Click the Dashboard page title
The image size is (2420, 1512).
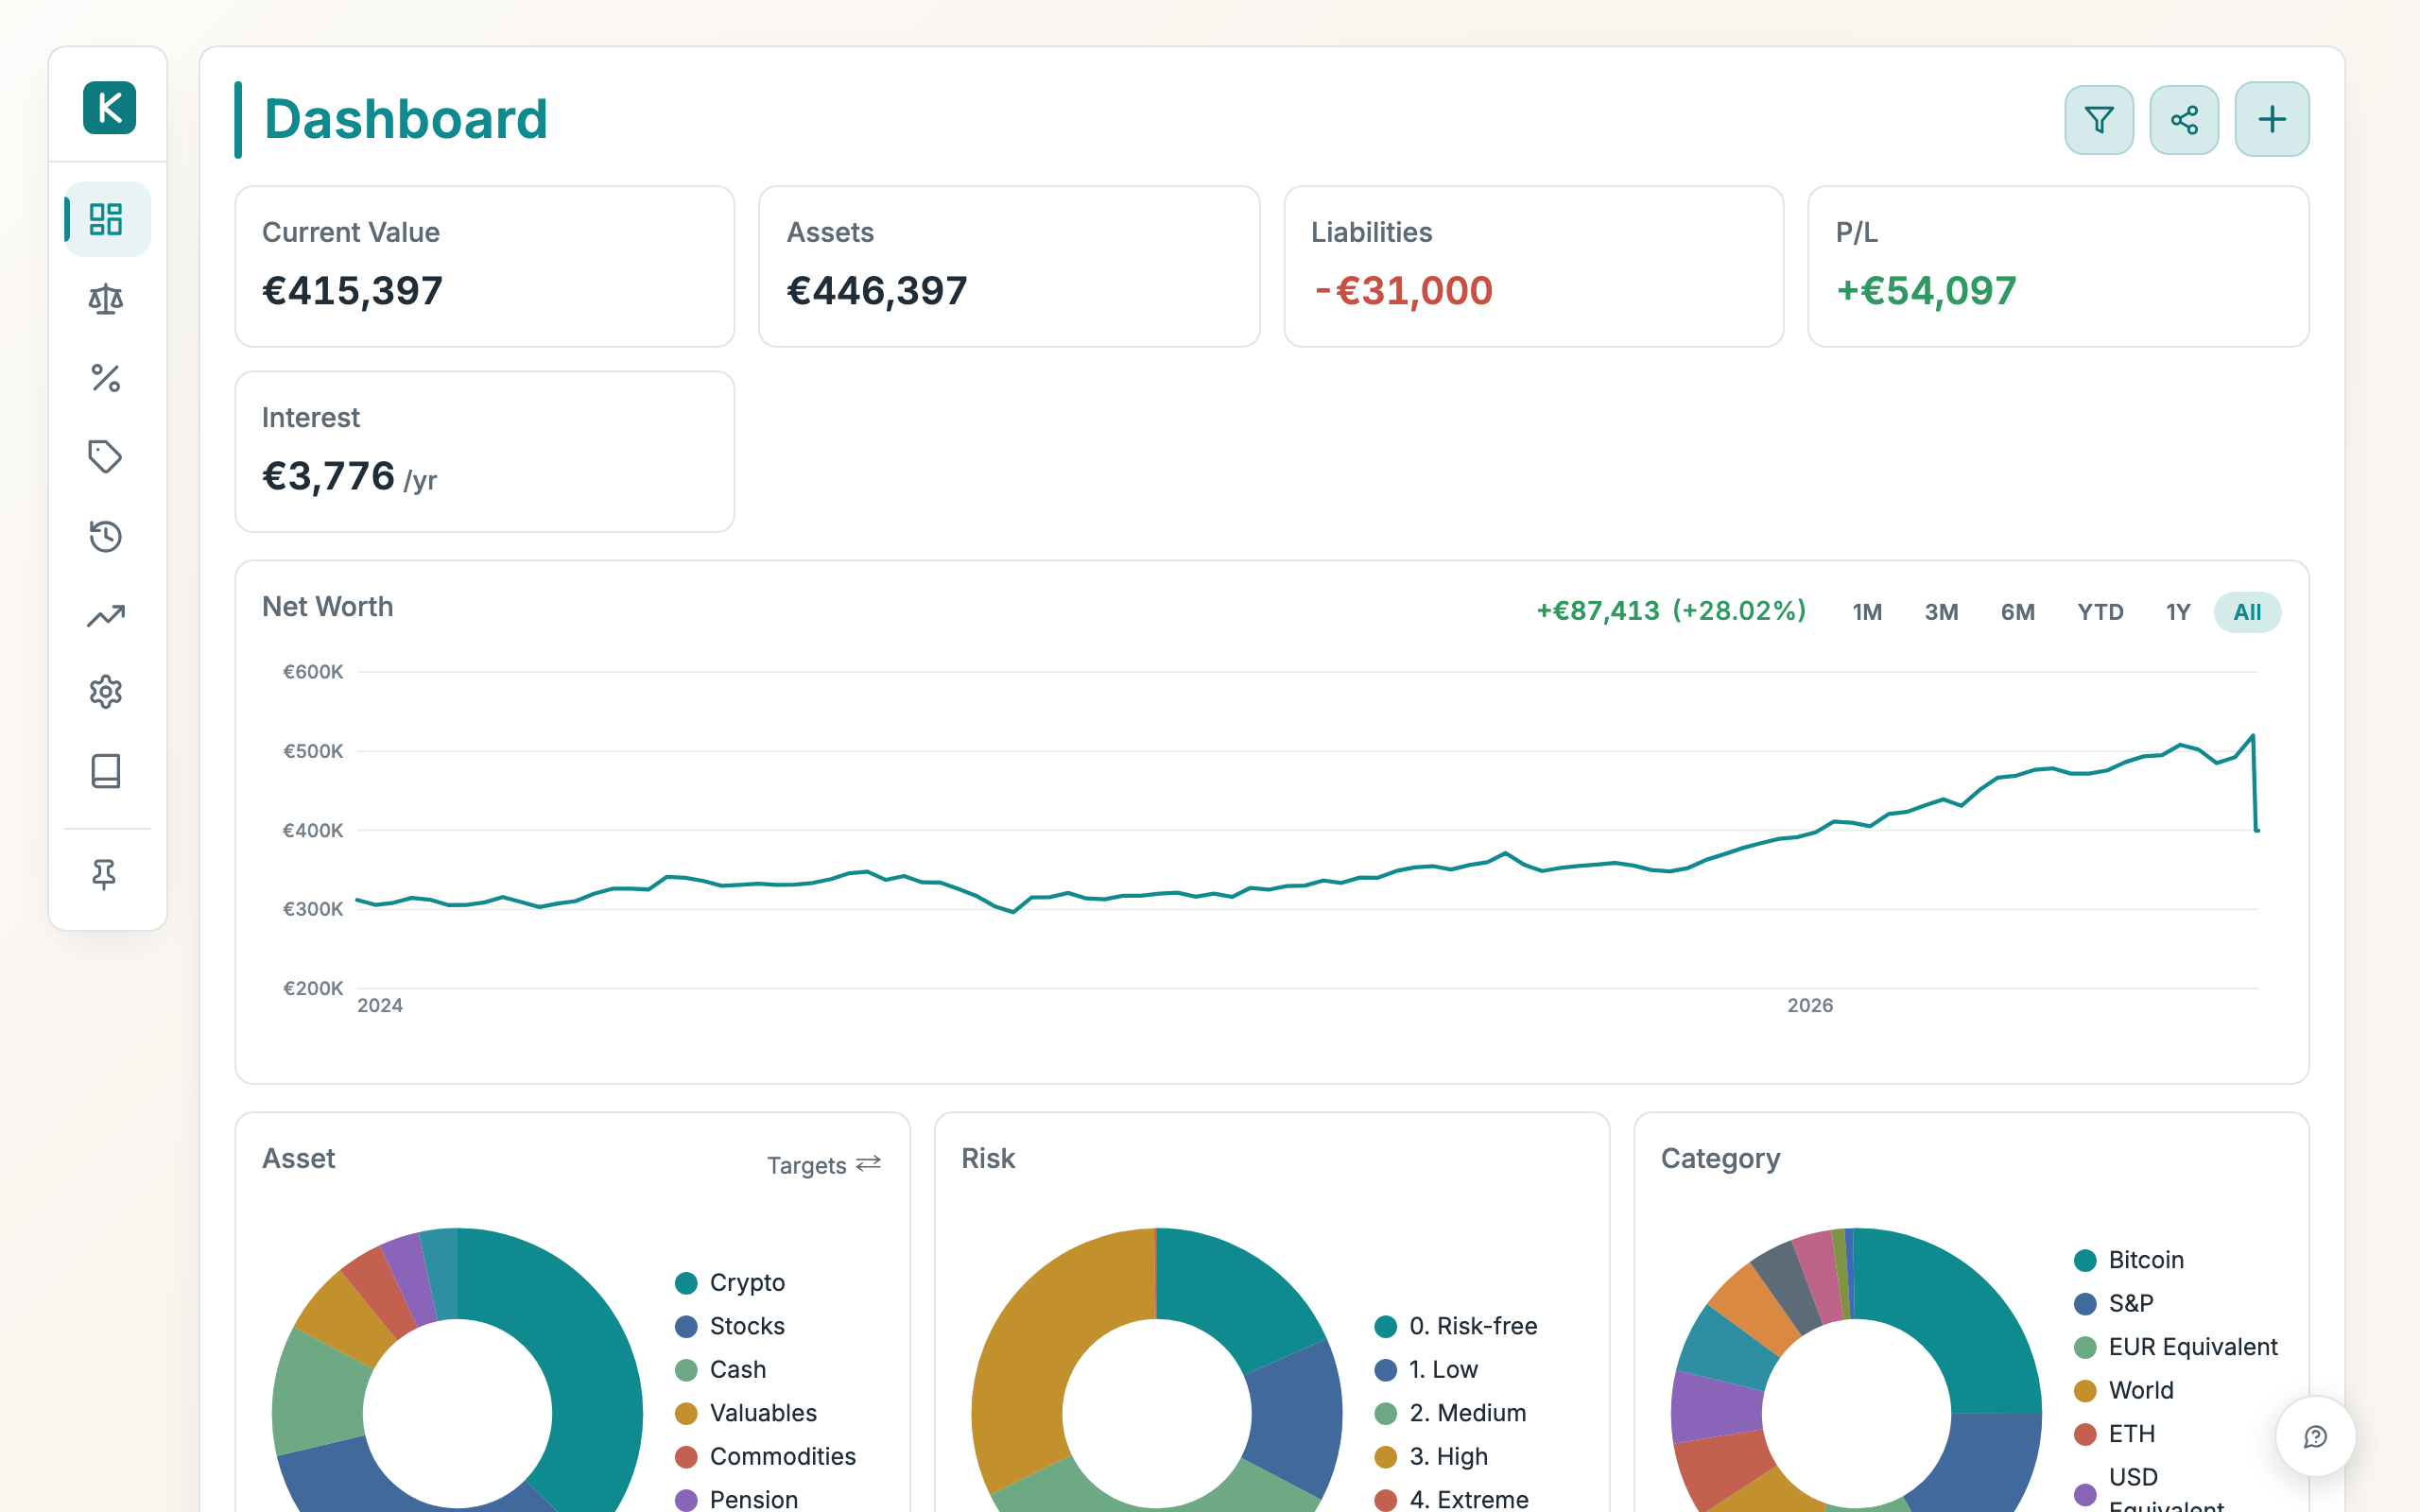pos(406,120)
